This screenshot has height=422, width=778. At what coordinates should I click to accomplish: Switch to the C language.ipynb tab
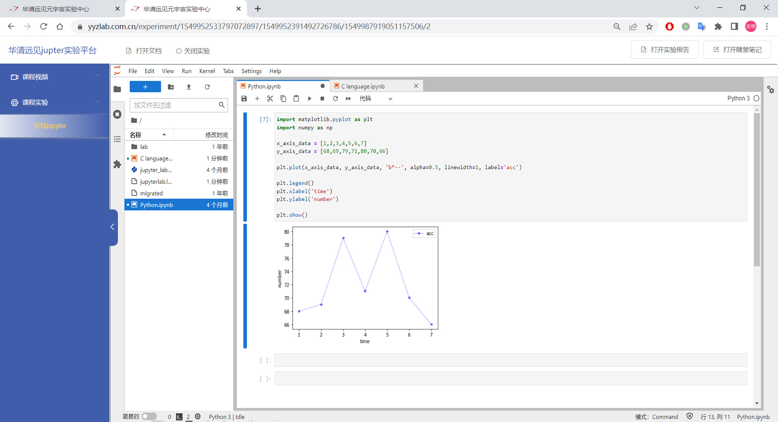[363, 86]
